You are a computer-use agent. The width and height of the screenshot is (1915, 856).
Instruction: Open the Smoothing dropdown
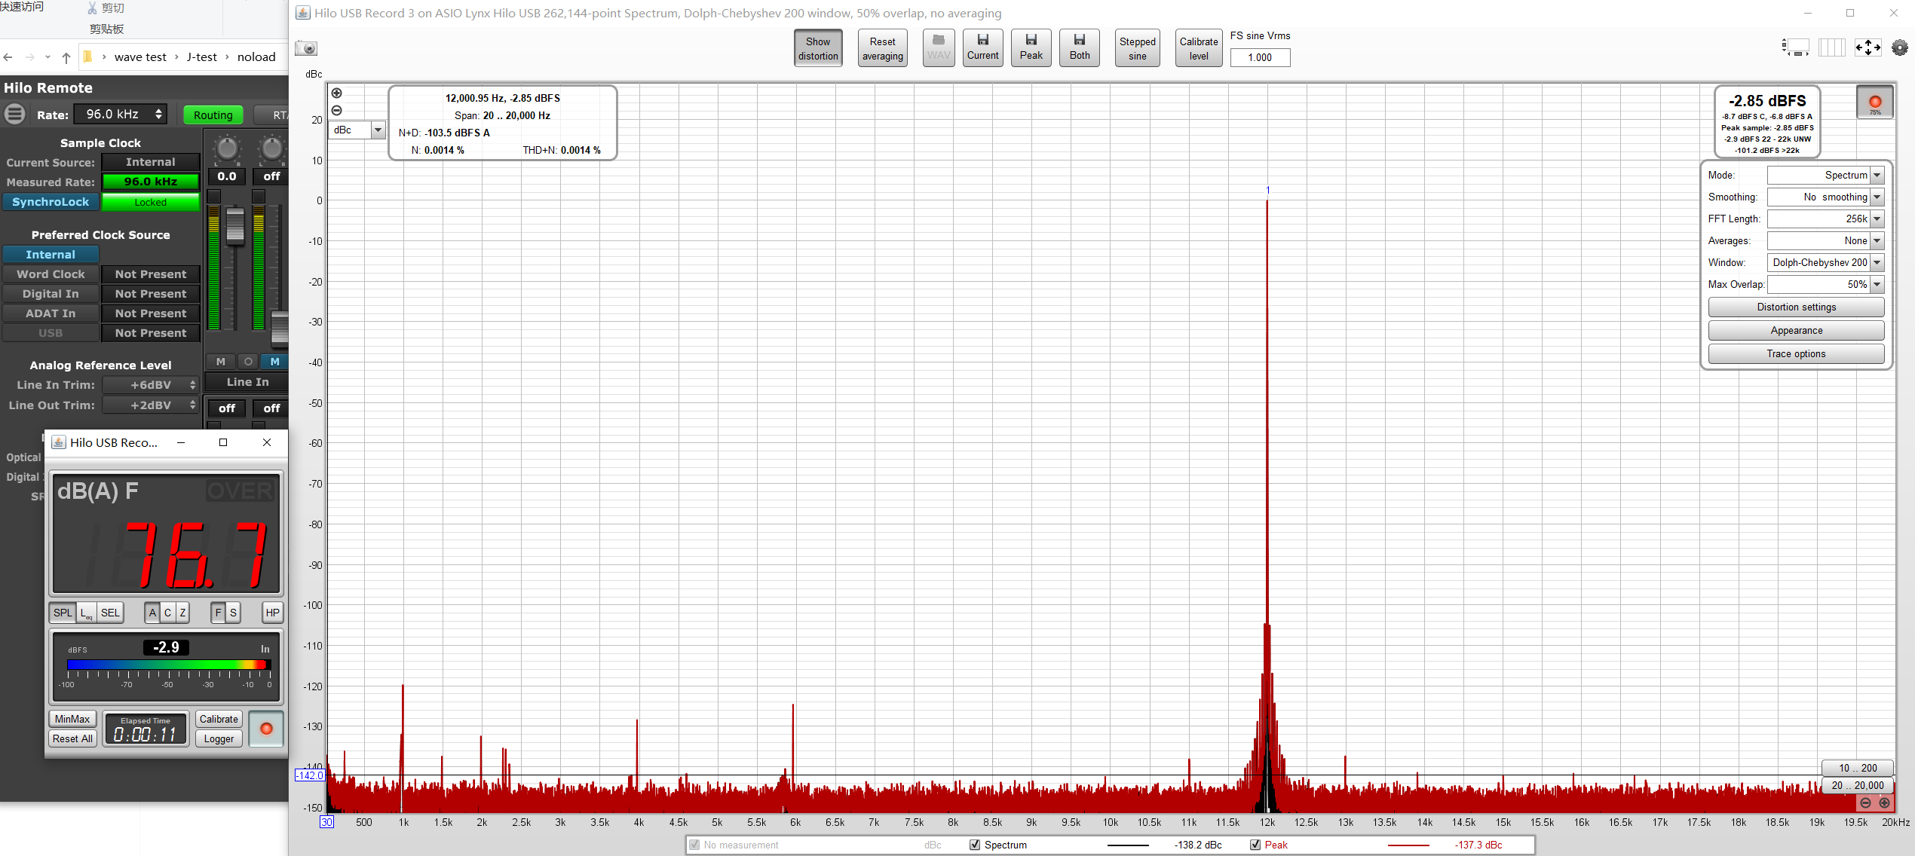click(1825, 197)
